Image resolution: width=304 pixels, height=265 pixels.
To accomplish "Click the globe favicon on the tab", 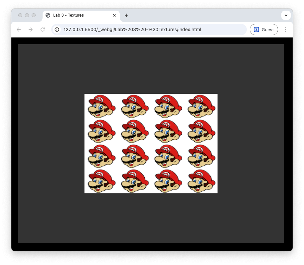I will [48, 15].
